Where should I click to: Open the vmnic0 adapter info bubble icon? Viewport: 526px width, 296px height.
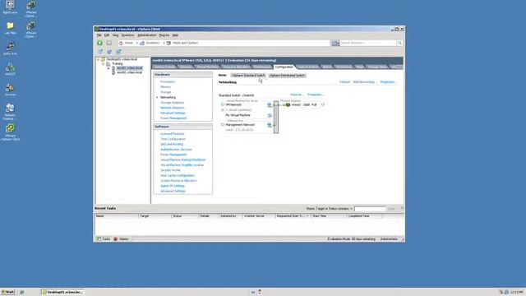tap(323, 104)
